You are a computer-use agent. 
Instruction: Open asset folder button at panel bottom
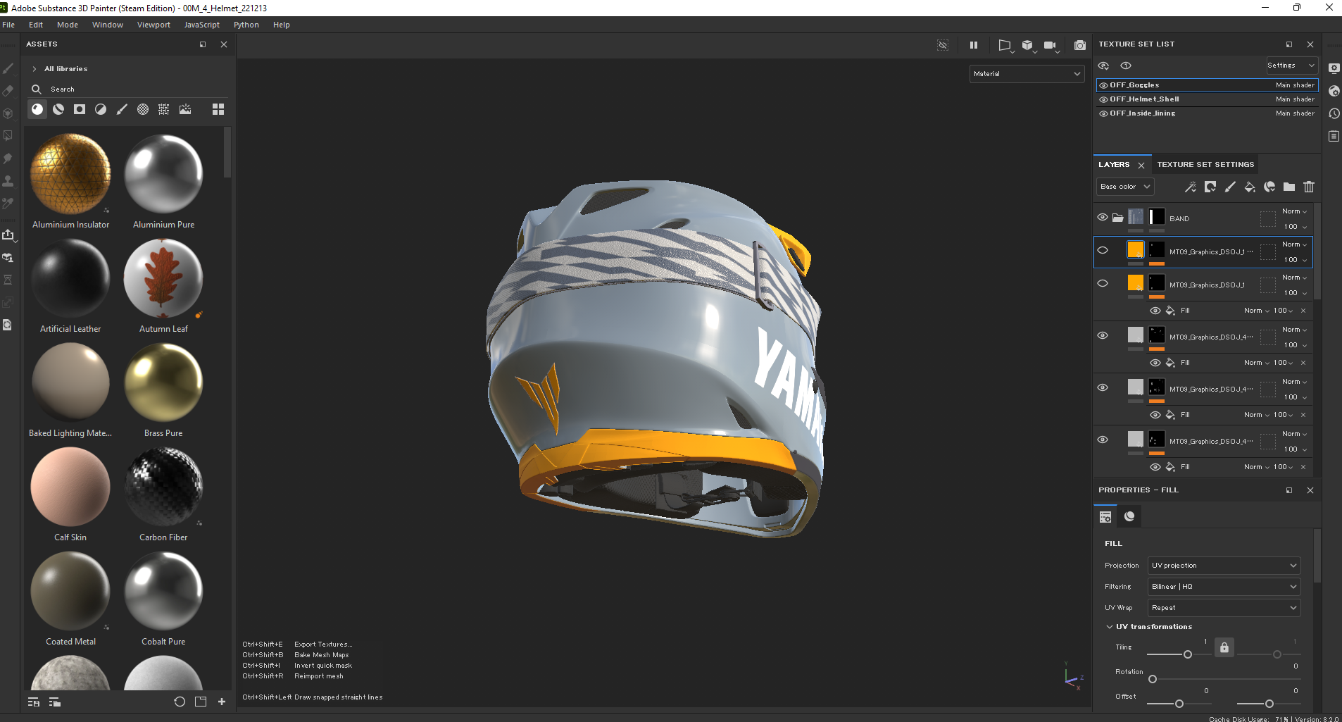pyautogui.click(x=201, y=702)
